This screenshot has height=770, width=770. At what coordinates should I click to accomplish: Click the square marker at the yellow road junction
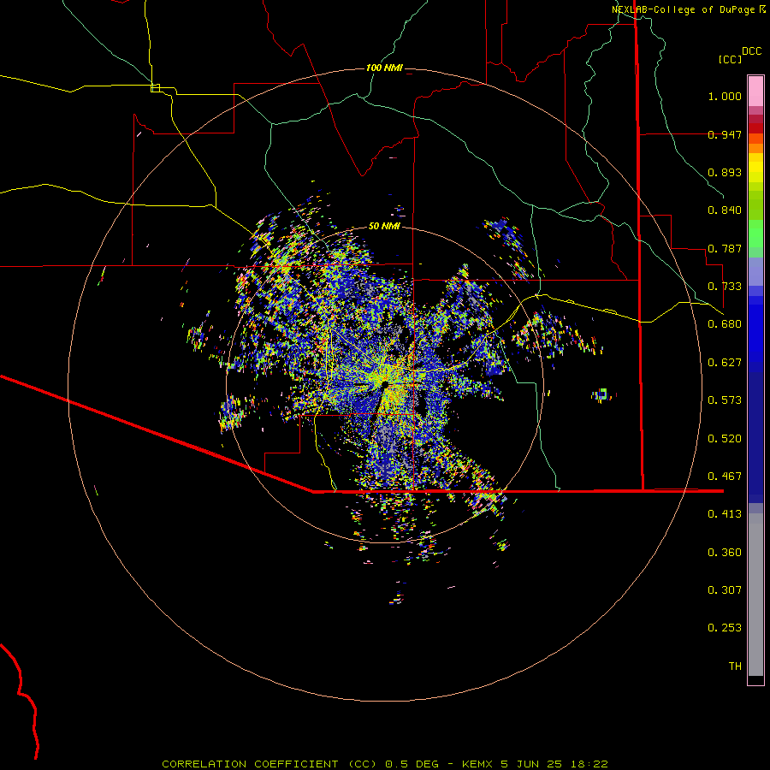tap(155, 88)
